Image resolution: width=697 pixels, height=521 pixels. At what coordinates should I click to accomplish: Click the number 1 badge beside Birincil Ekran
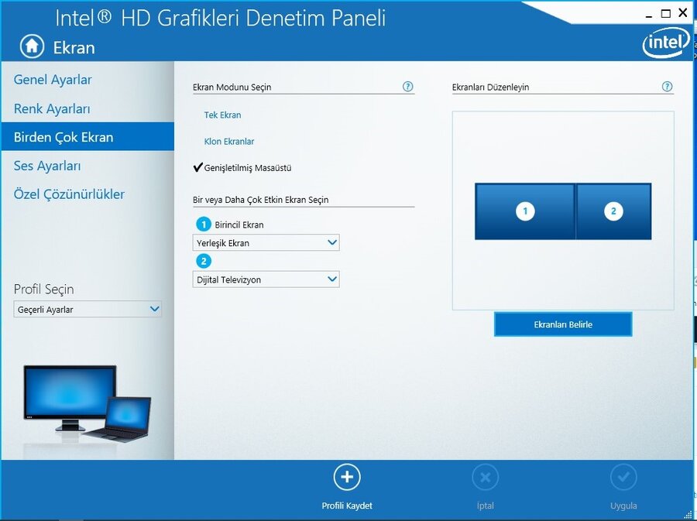click(x=204, y=225)
